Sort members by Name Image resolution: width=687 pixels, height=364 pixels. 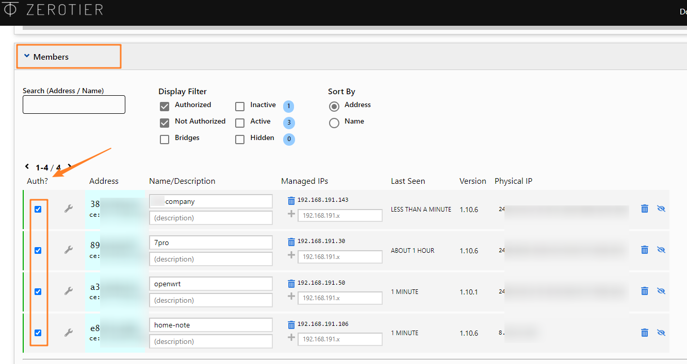click(334, 123)
